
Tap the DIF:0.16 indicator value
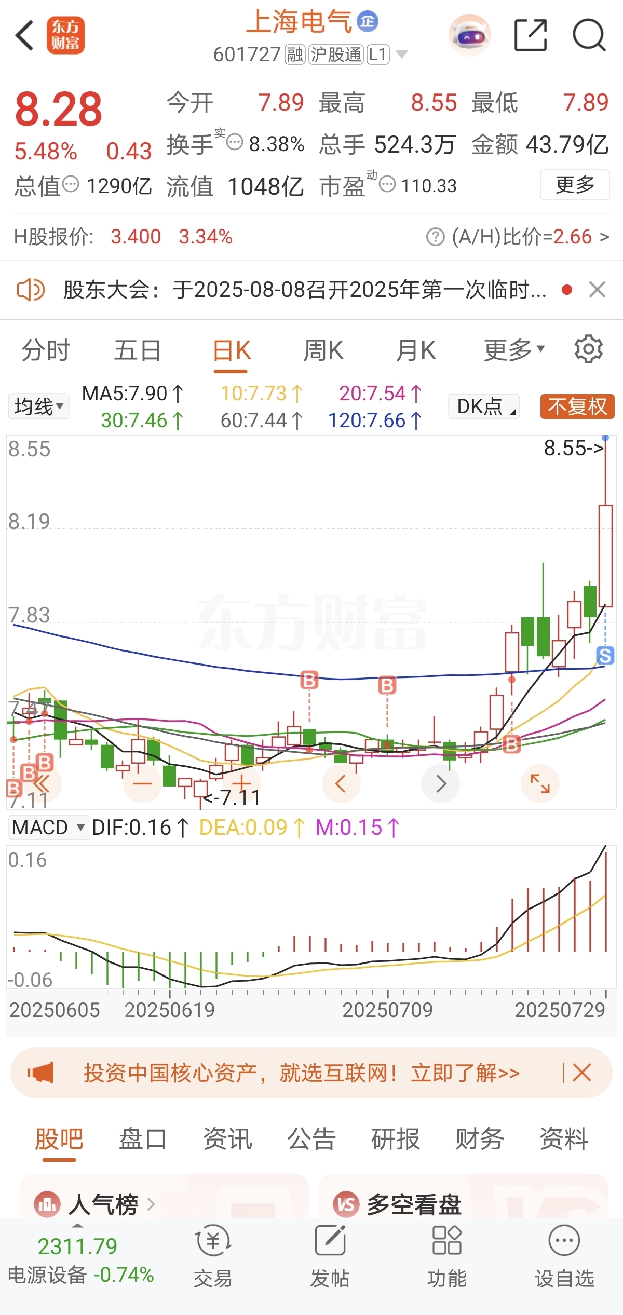140,828
